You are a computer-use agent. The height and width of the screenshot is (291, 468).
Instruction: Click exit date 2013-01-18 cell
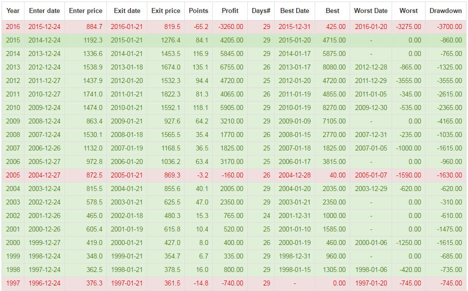[127, 67]
